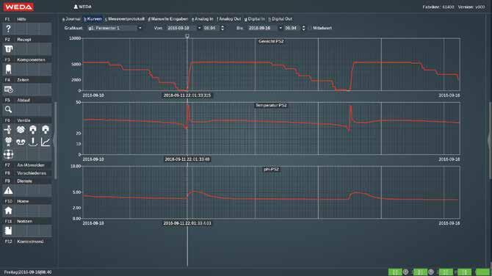Image resolution: width=492 pixels, height=276 pixels.
Task: Open the chart curve icon under Ventile
Action: pyautogui.click(x=46, y=142)
